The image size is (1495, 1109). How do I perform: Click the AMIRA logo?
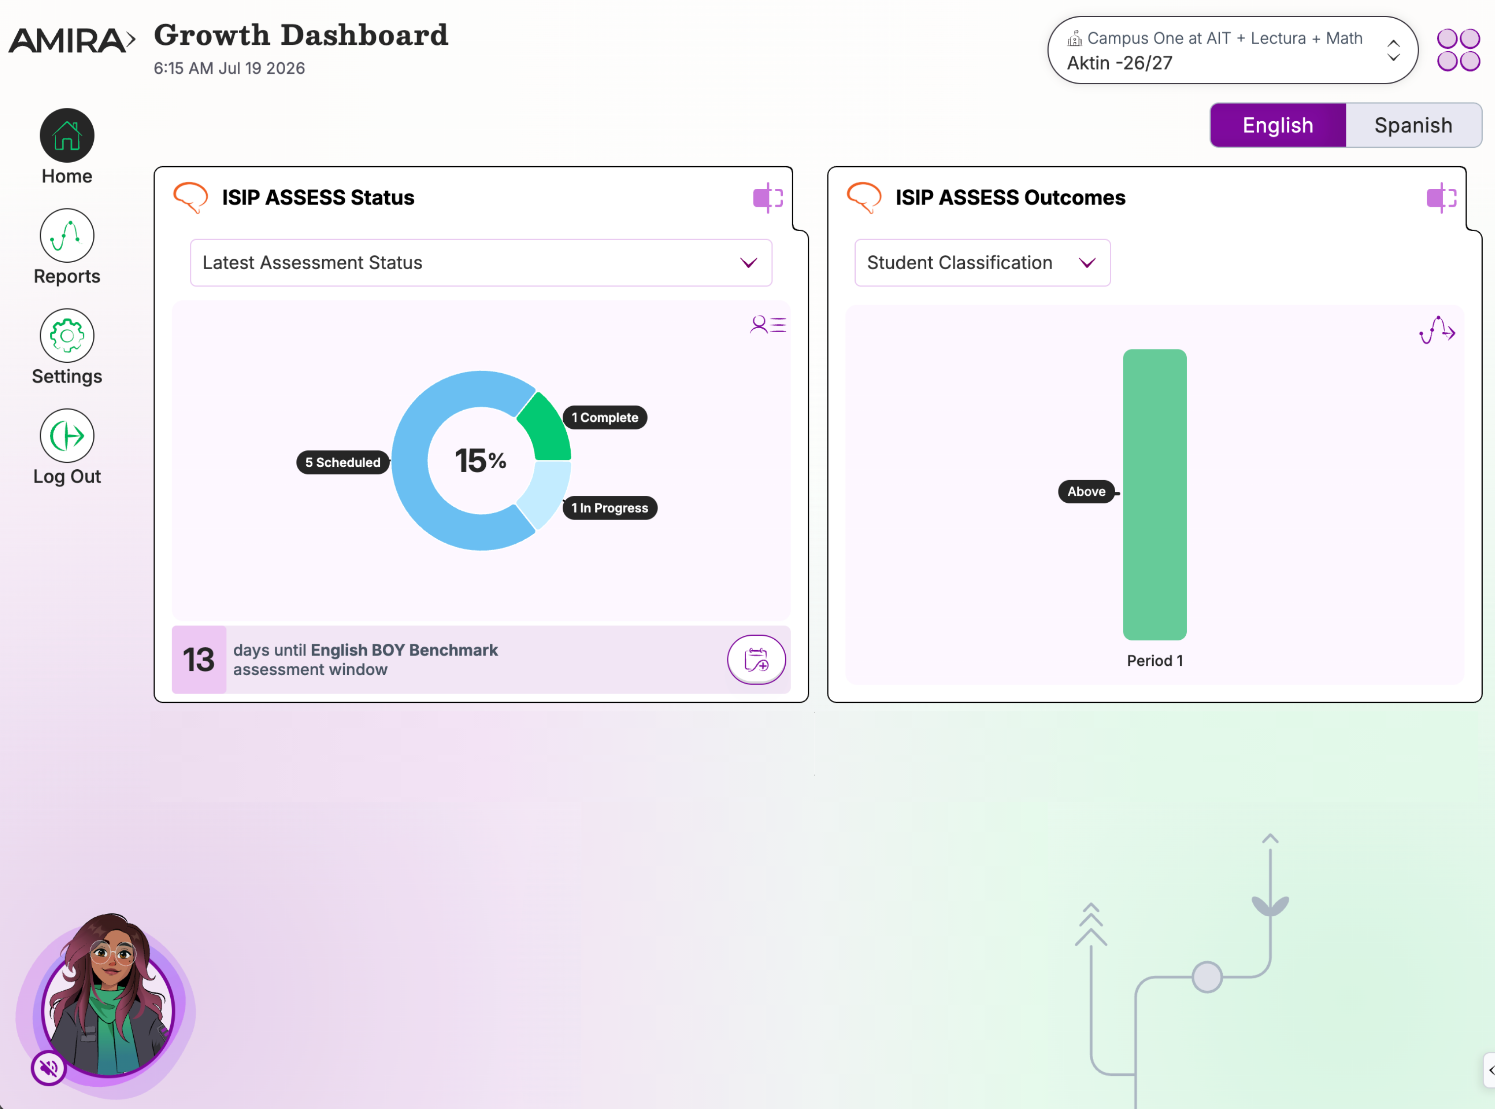(x=72, y=40)
